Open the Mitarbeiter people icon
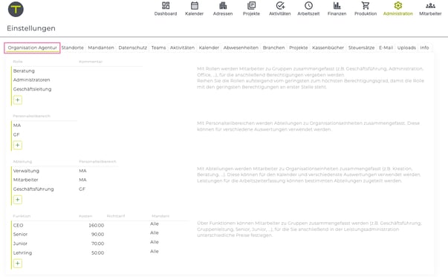The width and height of the screenshot is (448, 277). click(430, 6)
